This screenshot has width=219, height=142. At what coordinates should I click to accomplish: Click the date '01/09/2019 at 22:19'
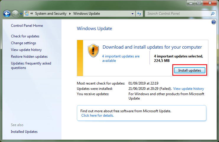click(x=143, y=83)
